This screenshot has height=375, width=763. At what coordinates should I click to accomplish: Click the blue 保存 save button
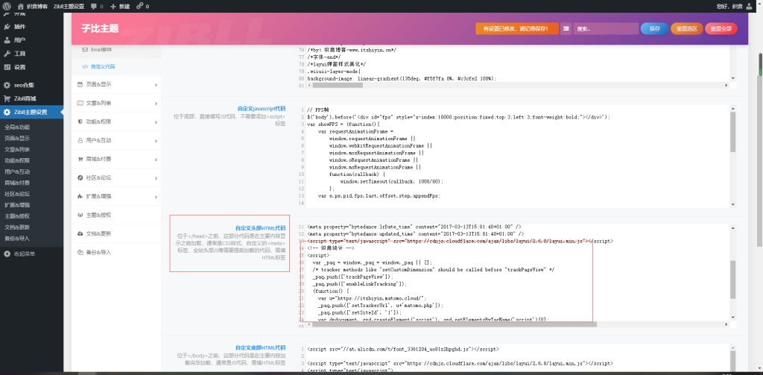(x=654, y=28)
